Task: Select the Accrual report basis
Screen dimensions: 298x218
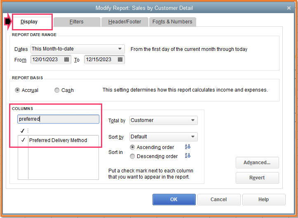Action: [17, 90]
